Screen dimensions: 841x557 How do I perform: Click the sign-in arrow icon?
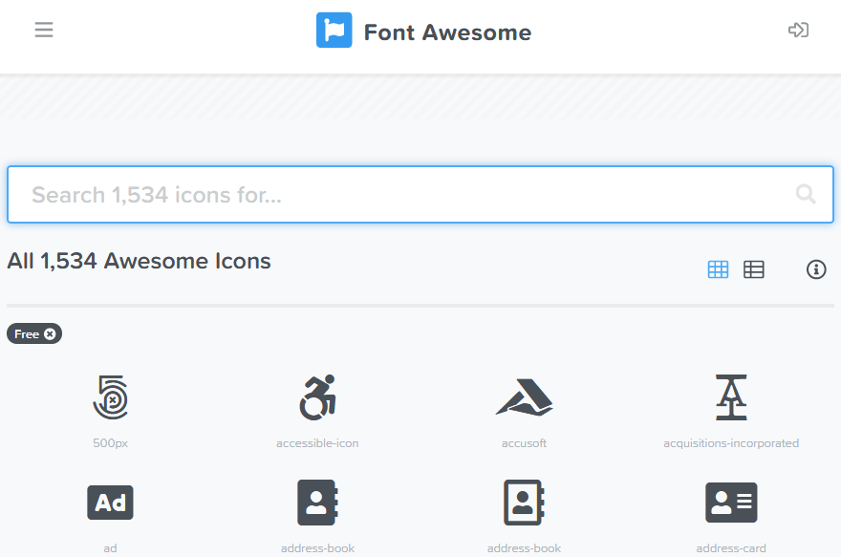tap(798, 30)
